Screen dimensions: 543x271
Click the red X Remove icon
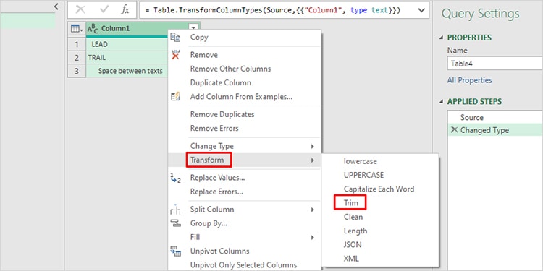[x=175, y=55]
